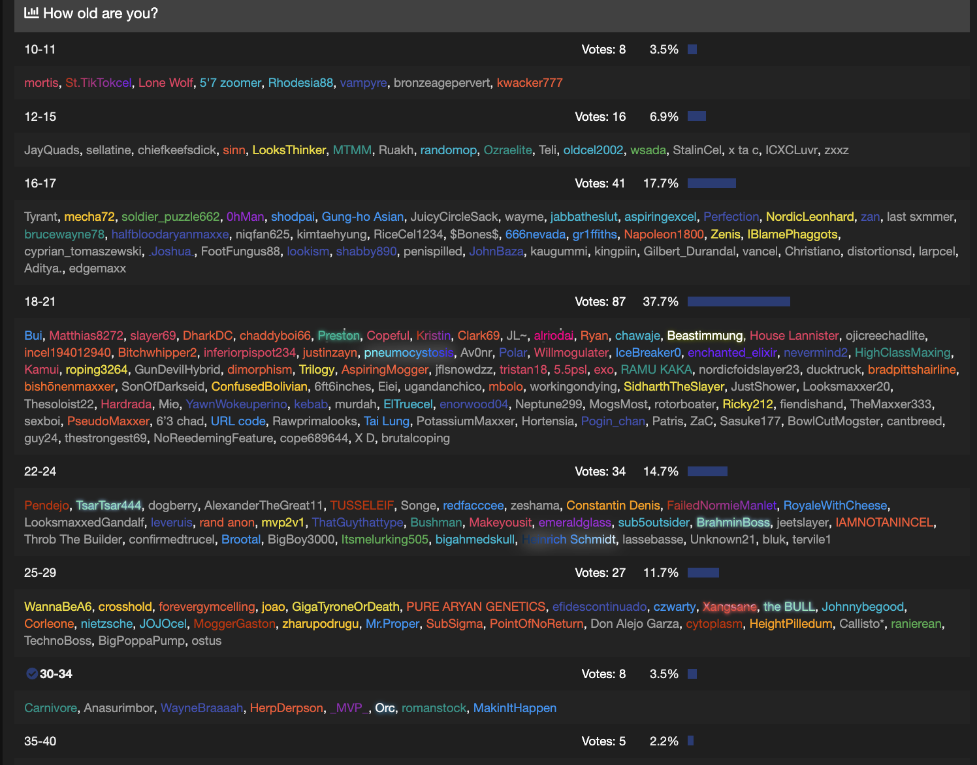Select the 16-17 age option
Viewport: 977px width, 765px height.
(x=40, y=184)
